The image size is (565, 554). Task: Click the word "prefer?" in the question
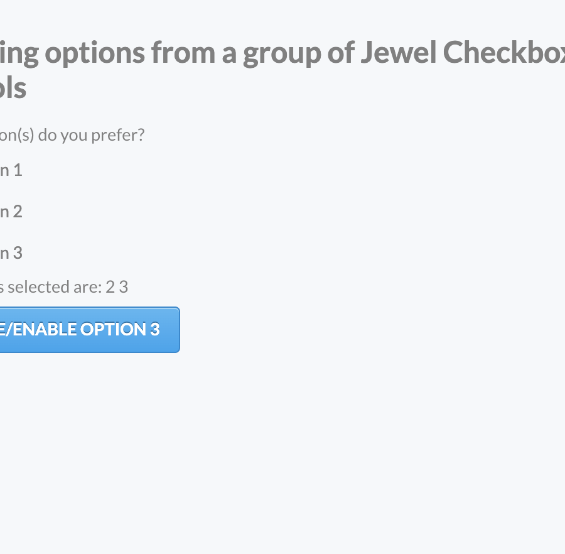tap(118, 135)
